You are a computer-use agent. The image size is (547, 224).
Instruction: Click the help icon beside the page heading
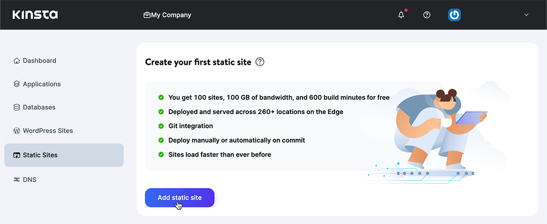tap(260, 62)
